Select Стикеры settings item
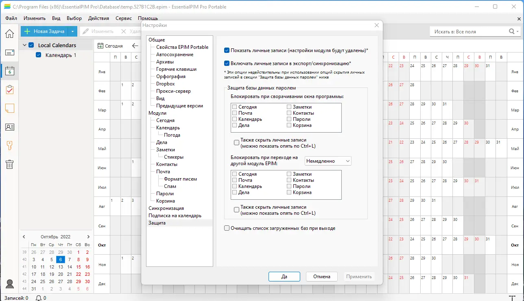The image size is (524, 301). point(174,157)
